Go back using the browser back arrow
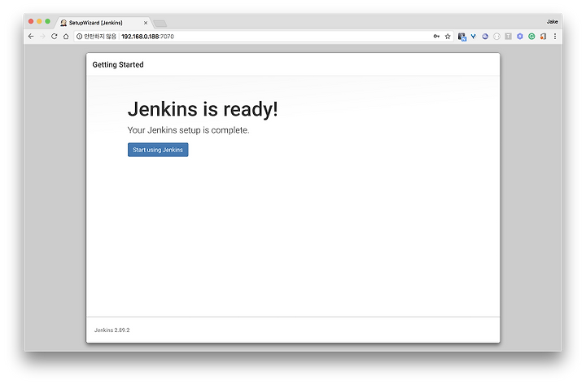Viewport: 586px width, 385px height. (x=31, y=37)
